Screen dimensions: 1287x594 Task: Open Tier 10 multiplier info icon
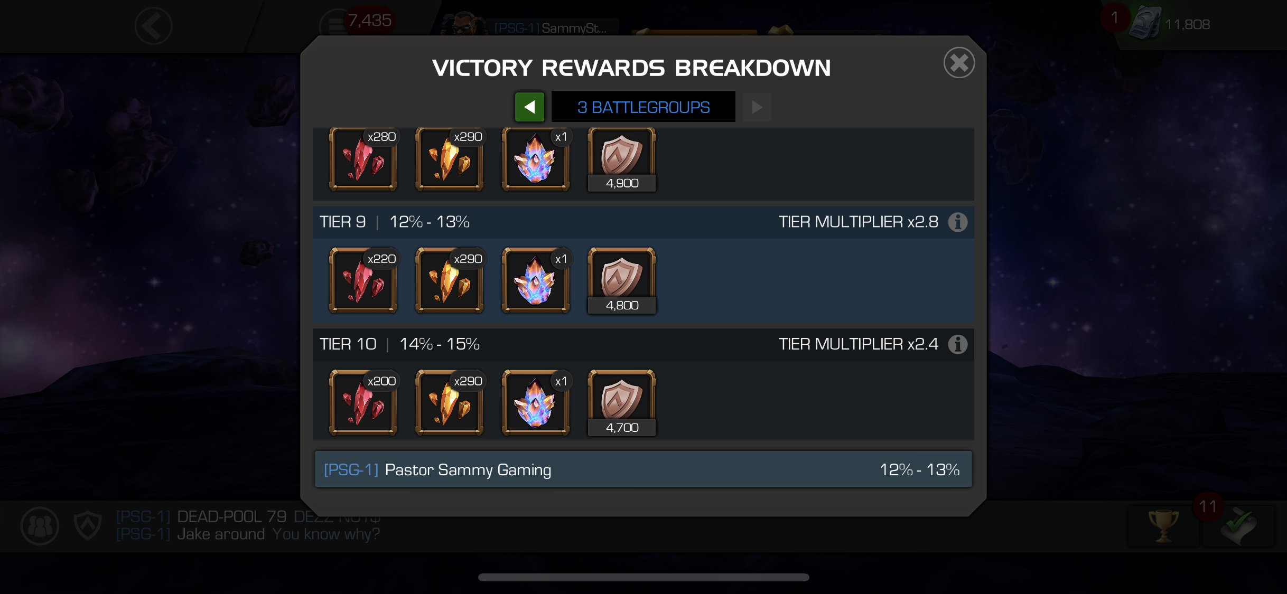[957, 344]
